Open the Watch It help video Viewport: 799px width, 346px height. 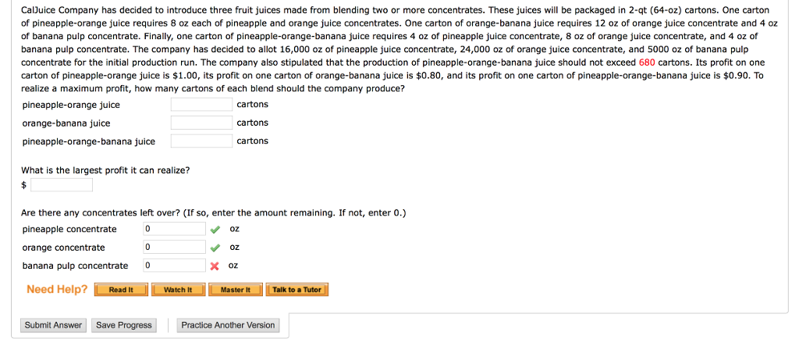point(178,290)
